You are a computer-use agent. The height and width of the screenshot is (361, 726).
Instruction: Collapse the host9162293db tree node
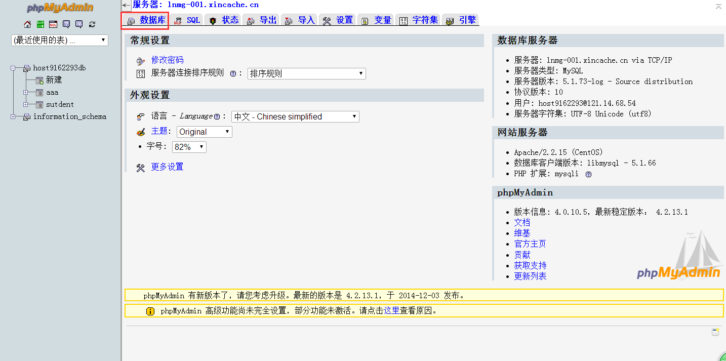(13, 68)
